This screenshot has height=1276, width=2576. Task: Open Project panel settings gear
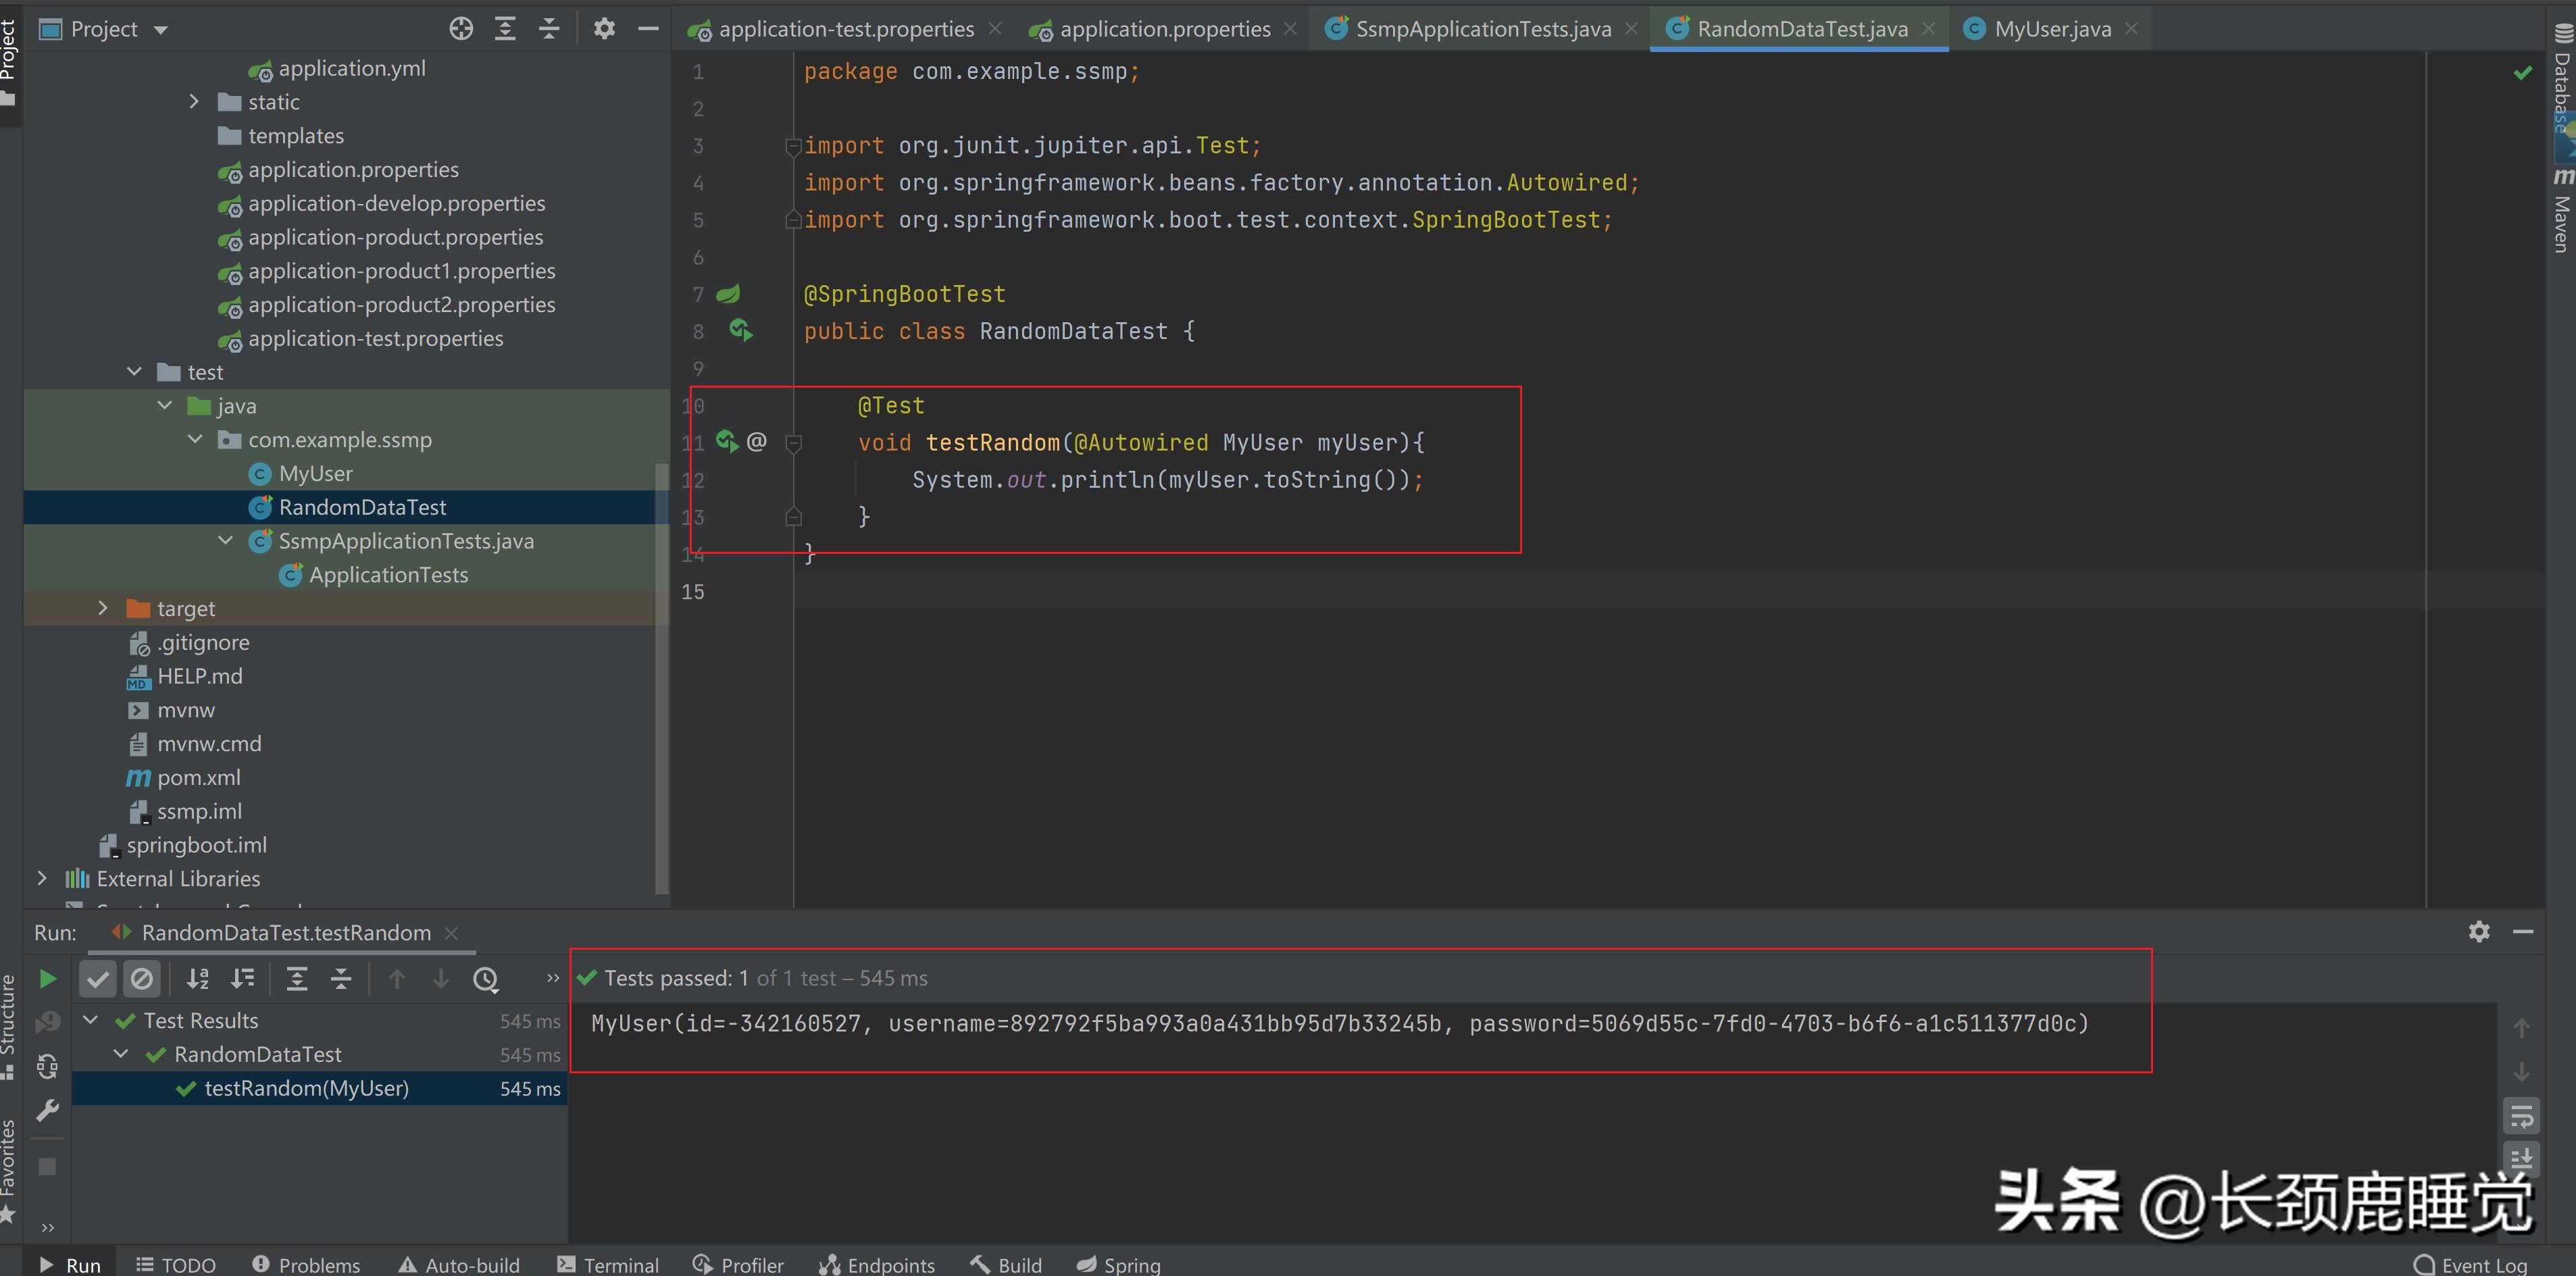coord(604,29)
